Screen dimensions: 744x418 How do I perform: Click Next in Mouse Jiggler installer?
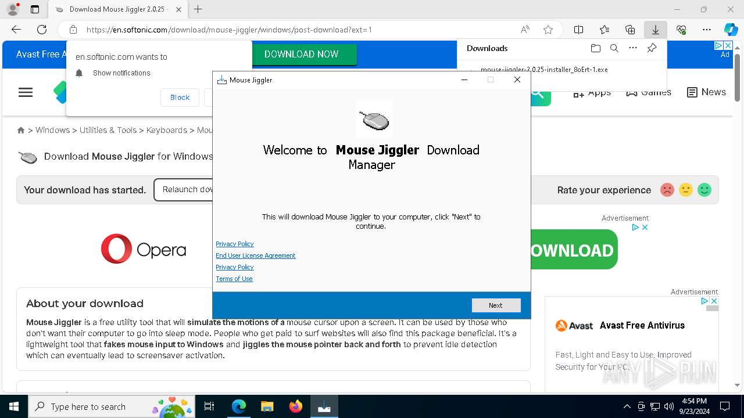coord(496,305)
